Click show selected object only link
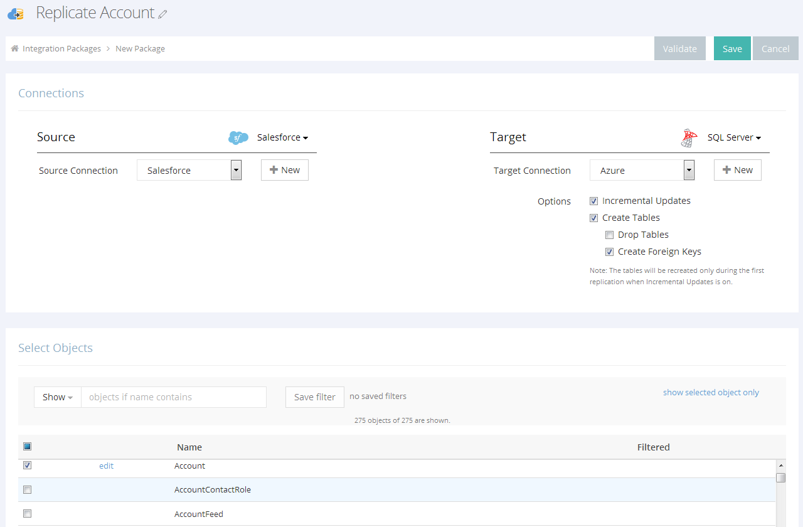This screenshot has width=803, height=527. pos(711,393)
